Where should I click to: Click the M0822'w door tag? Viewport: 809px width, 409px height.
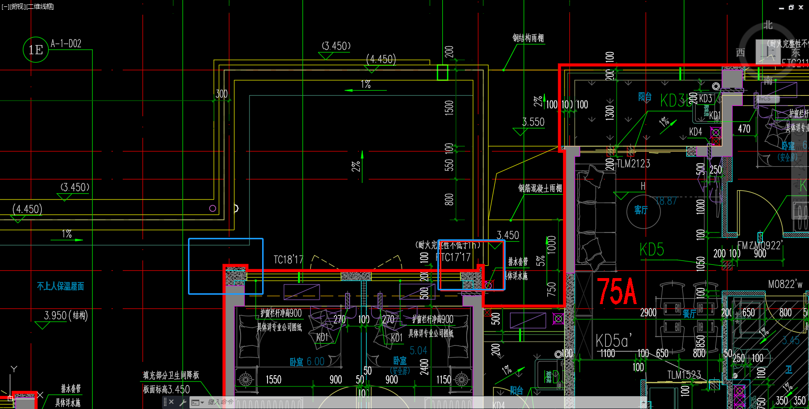(x=785, y=284)
